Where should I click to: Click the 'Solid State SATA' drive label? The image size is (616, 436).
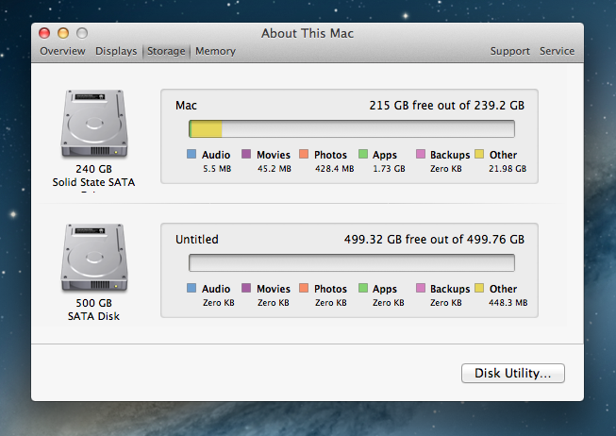(x=93, y=182)
